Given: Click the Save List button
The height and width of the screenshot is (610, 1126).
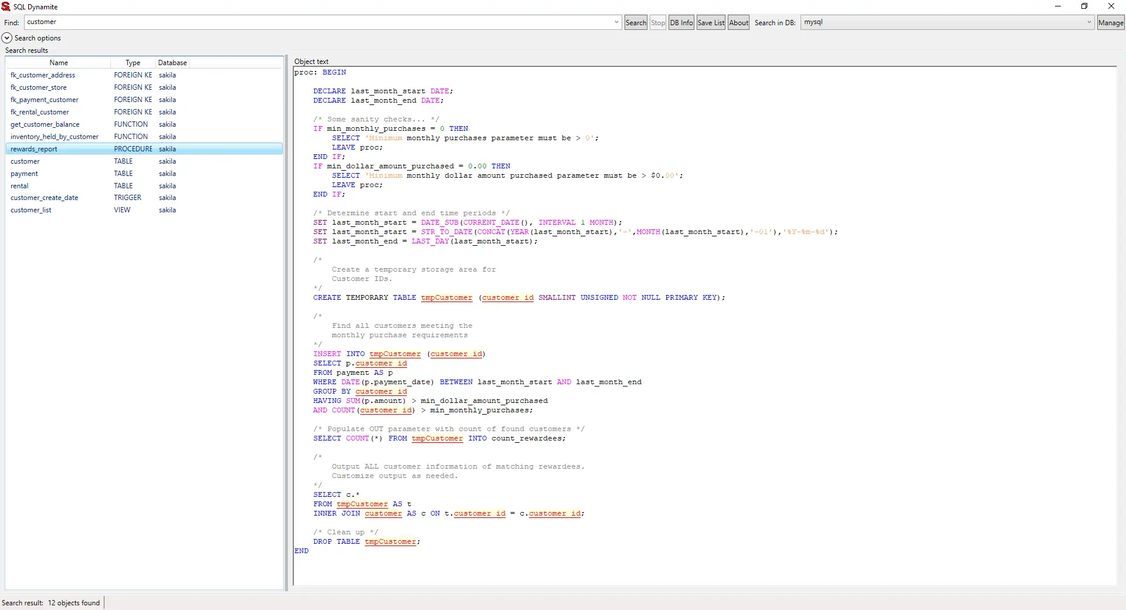Looking at the screenshot, I should [711, 23].
